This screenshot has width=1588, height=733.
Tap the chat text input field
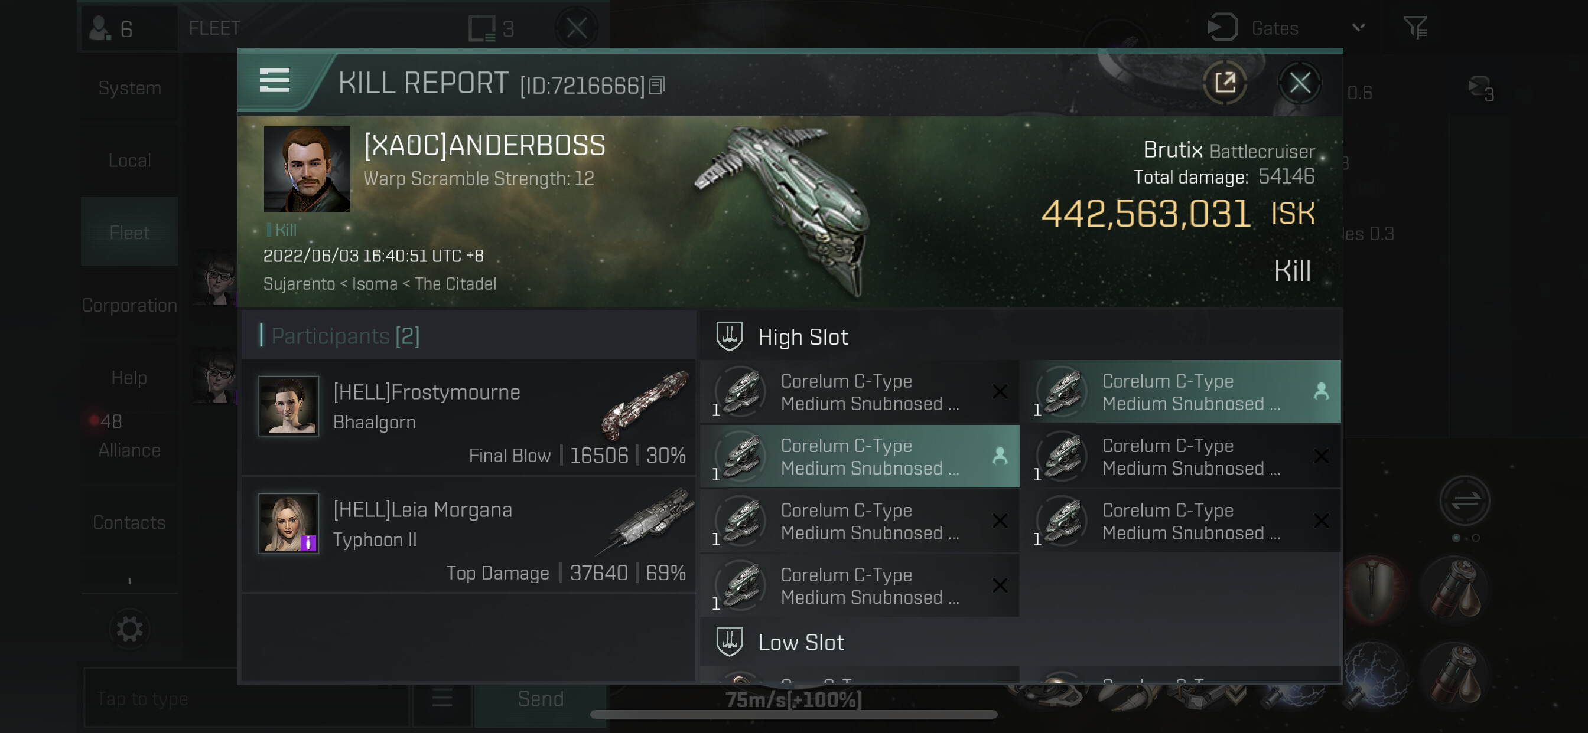click(246, 699)
